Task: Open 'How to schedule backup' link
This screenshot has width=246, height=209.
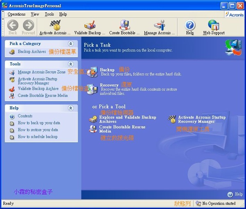Action: 38,137
